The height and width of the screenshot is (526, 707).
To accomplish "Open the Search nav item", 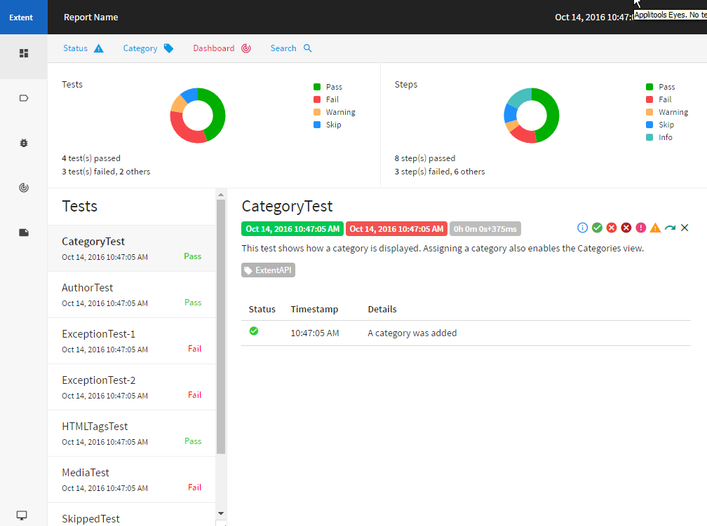I will pyautogui.click(x=291, y=48).
